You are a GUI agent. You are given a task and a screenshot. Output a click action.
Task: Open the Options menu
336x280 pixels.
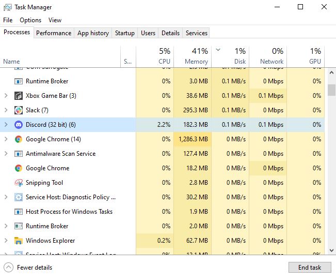click(30, 20)
